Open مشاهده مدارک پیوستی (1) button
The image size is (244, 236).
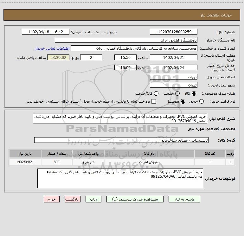coord(135,199)
